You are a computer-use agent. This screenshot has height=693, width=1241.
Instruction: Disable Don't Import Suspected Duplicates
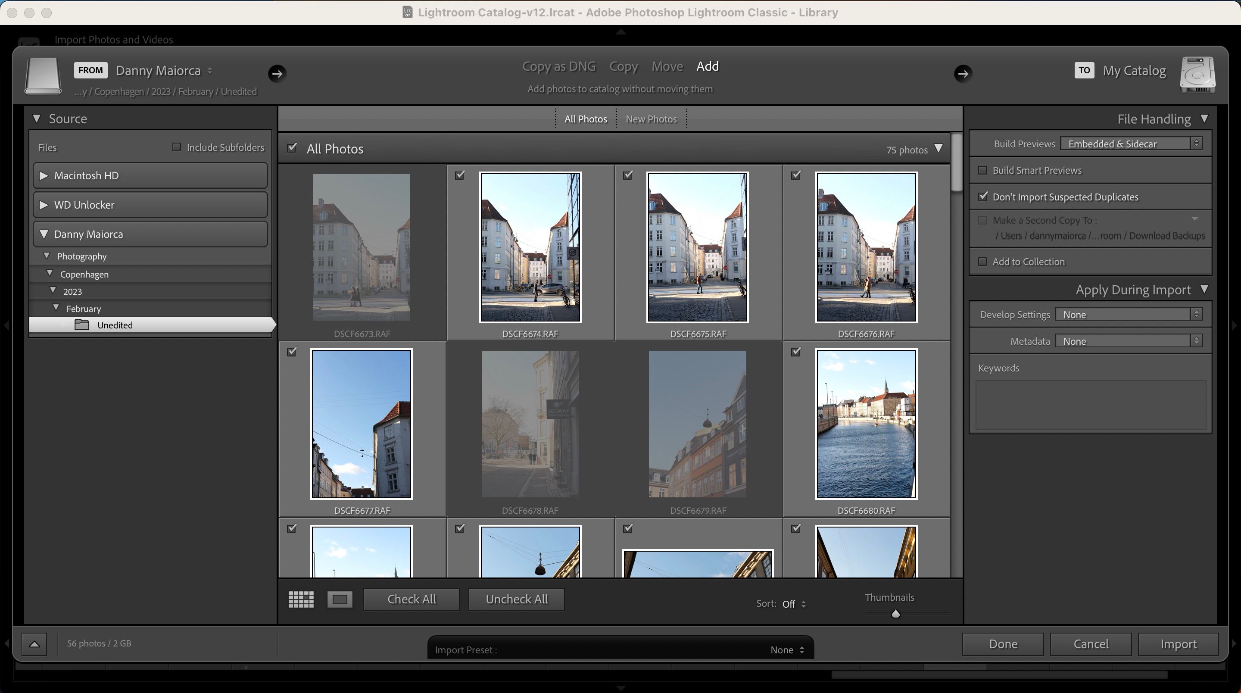point(983,196)
